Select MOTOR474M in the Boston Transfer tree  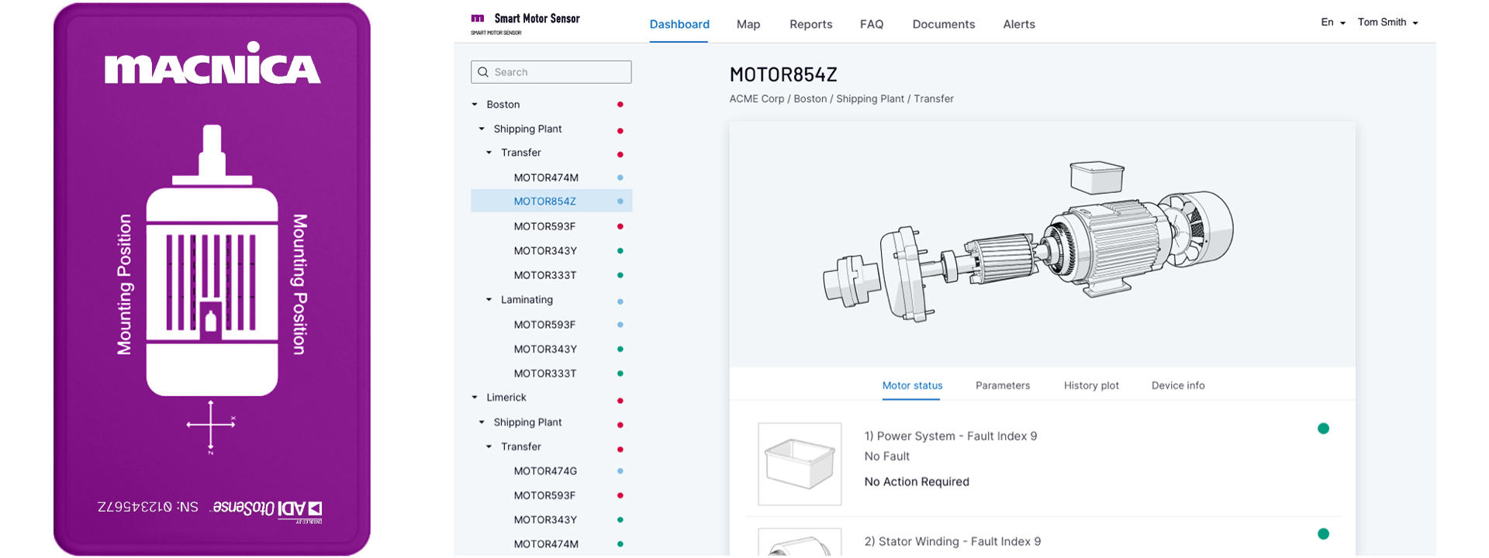[x=546, y=177]
